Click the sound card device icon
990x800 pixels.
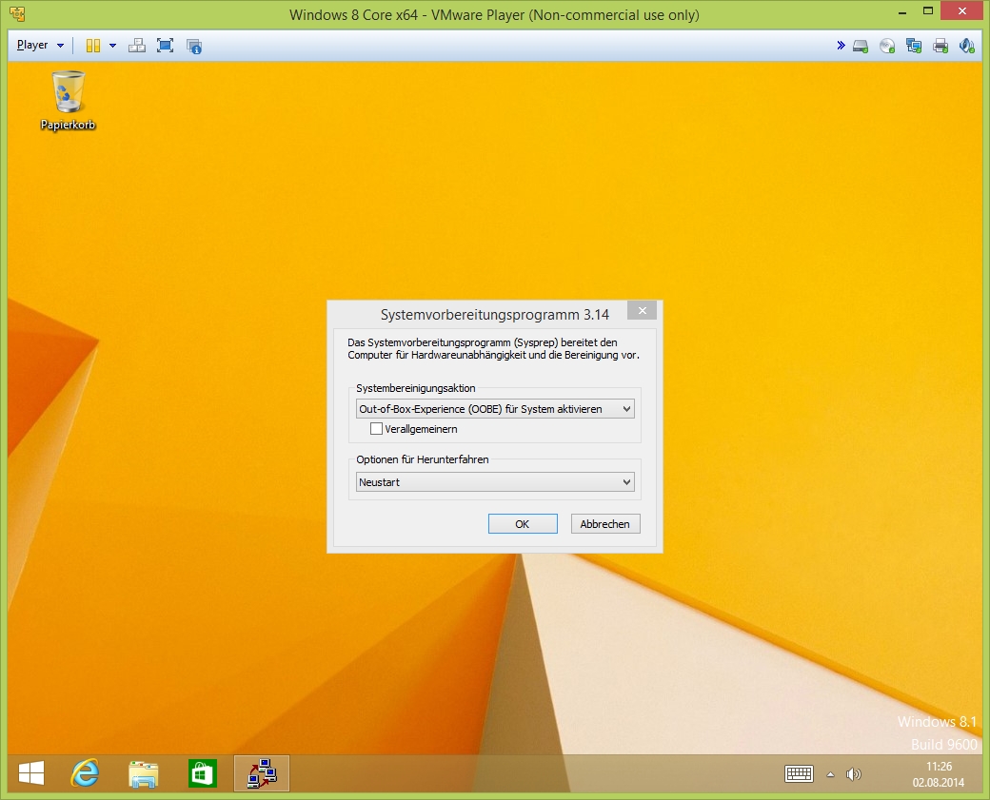click(x=966, y=46)
